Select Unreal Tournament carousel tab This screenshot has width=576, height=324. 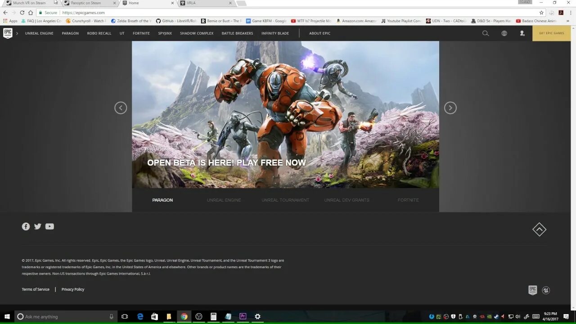coord(285,200)
